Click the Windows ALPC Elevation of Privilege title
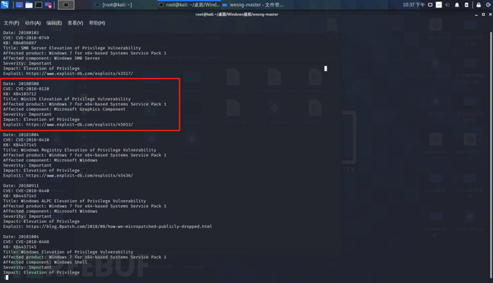The width and height of the screenshot is (493, 283). [74, 201]
